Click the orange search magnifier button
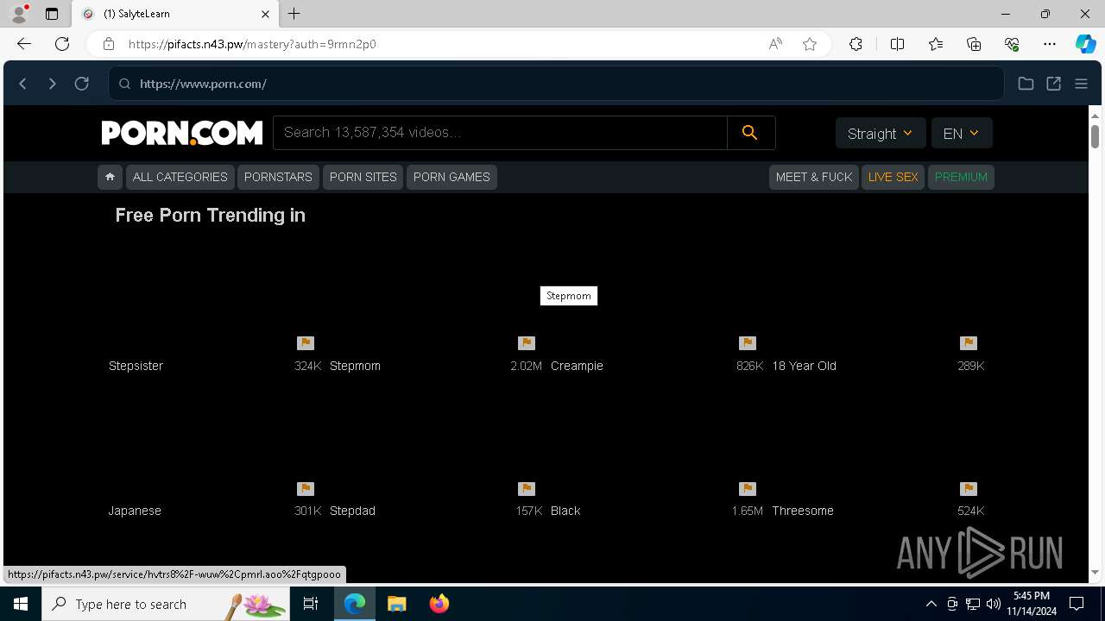 click(750, 133)
